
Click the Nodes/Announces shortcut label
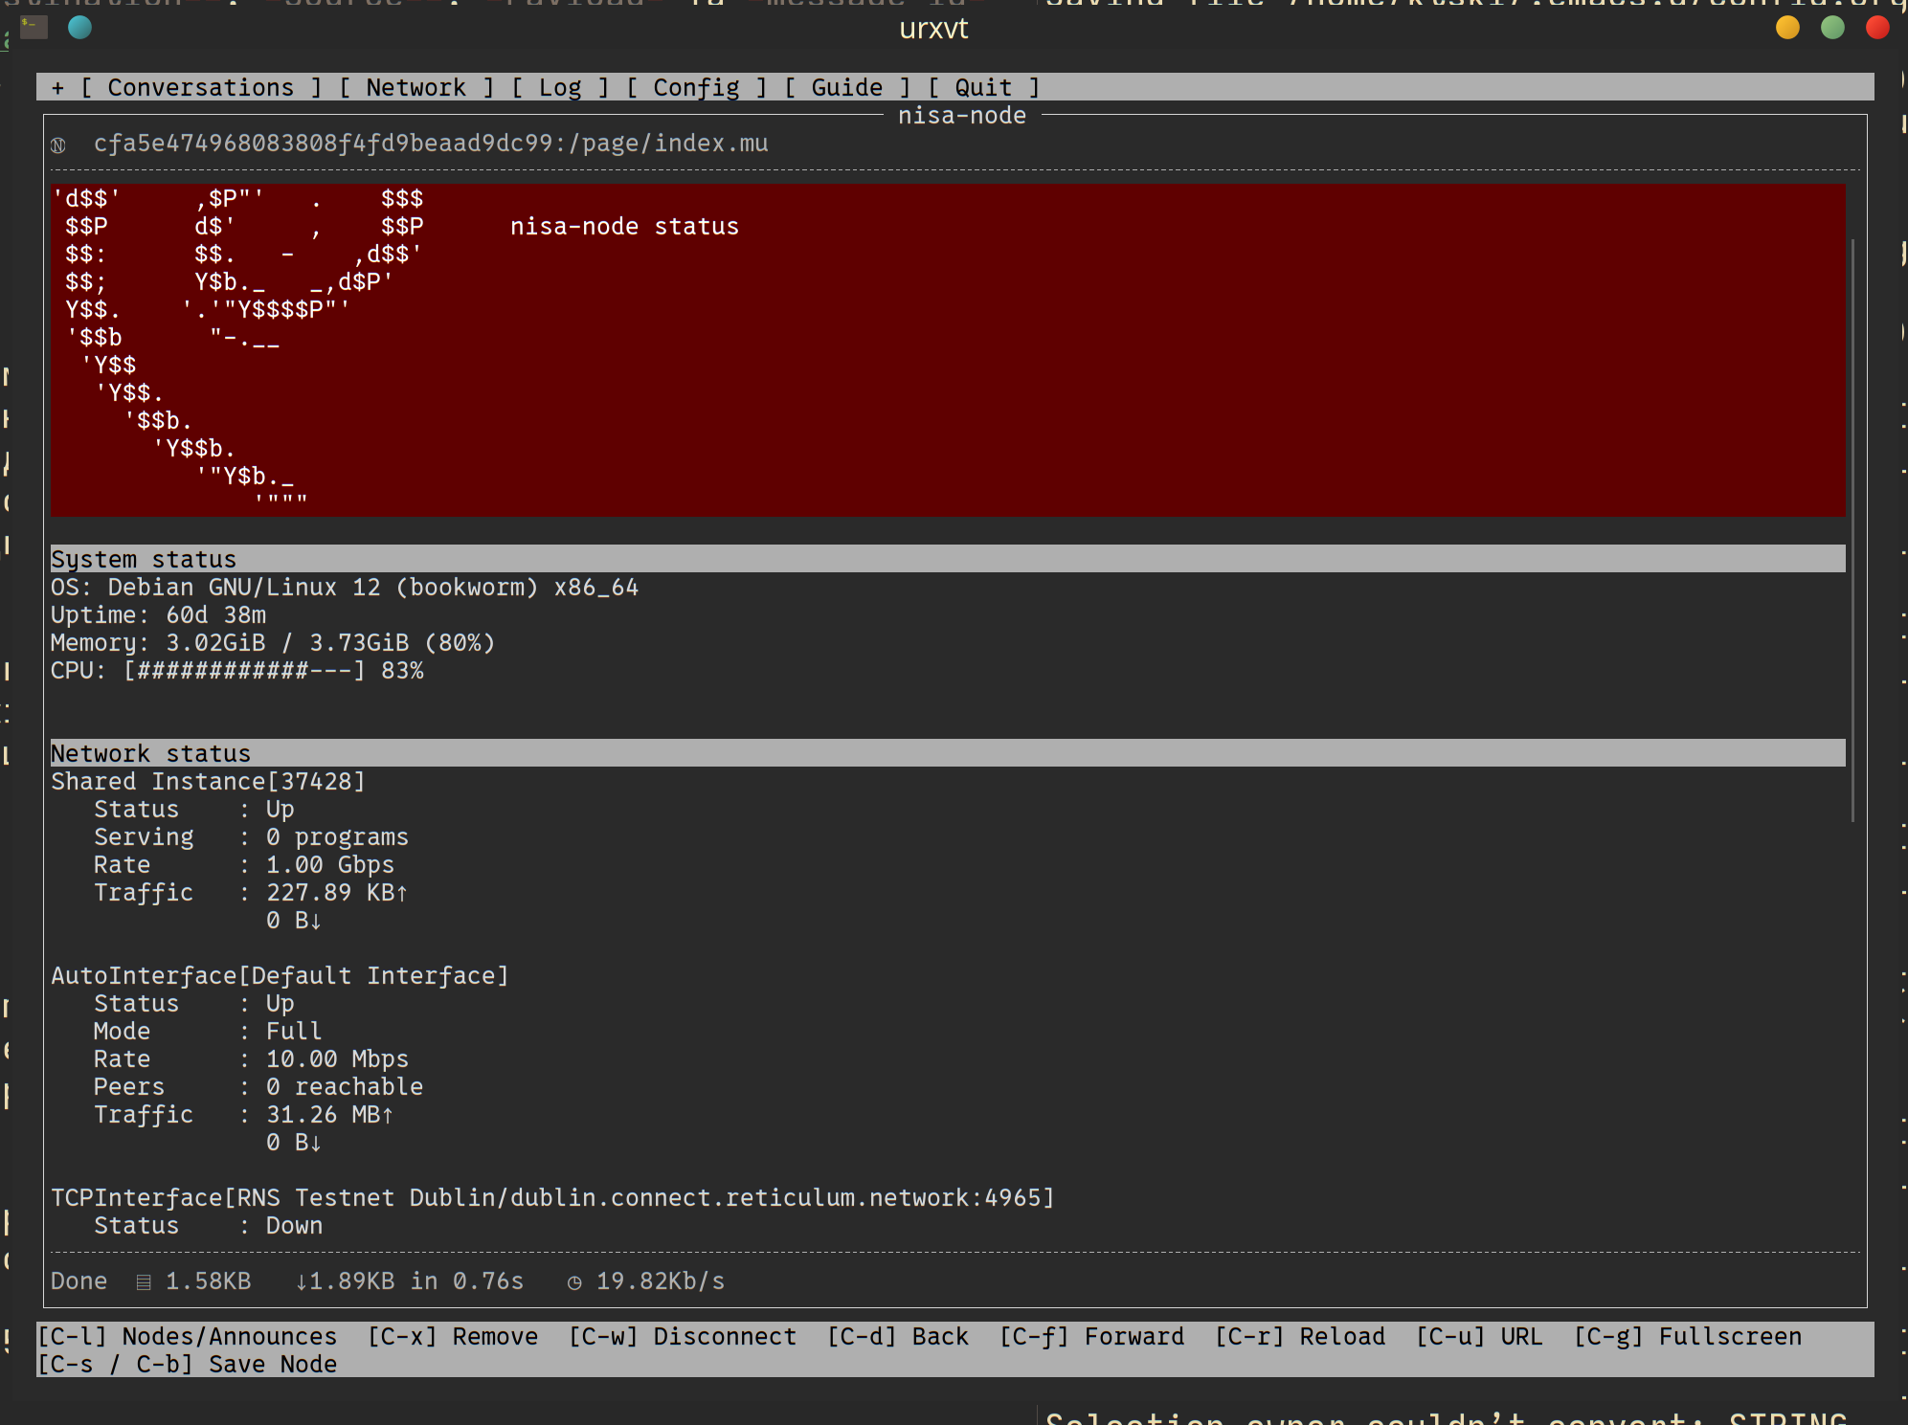click(x=188, y=1336)
